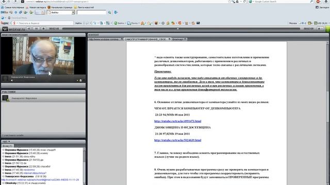Click the browser back arrow button
Screen dimensions: 330x185
4,2
